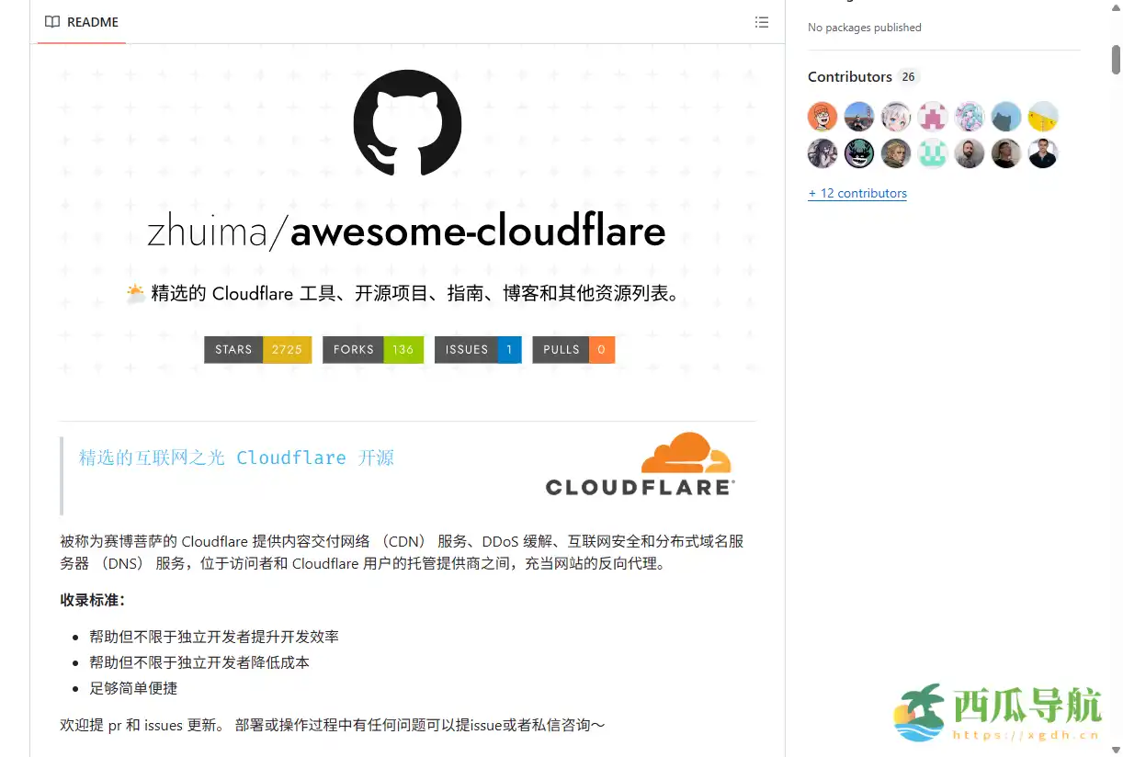Select the Contributors section heading
This screenshot has height=757, width=1123.
pyautogui.click(x=850, y=76)
